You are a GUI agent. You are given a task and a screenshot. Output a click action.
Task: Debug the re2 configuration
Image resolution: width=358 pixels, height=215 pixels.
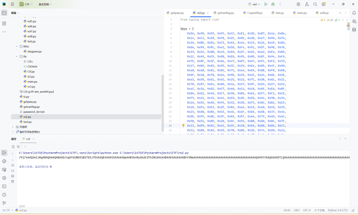click(x=273, y=4)
